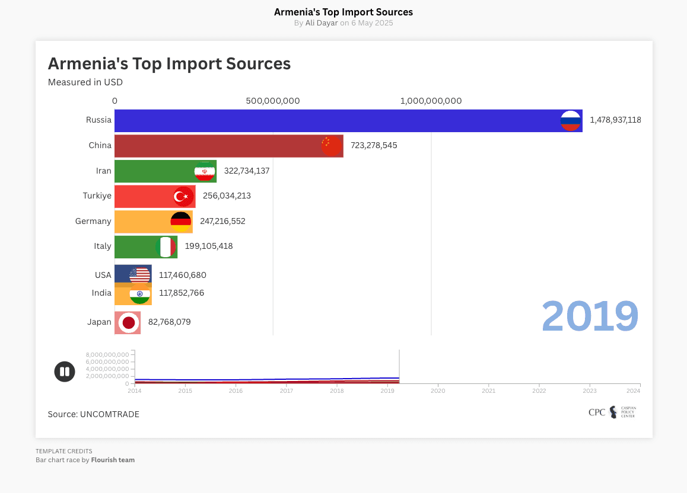The height and width of the screenshot is (493, 687).
Task: Select the Germany flag icon
Action: coord(180,221)
